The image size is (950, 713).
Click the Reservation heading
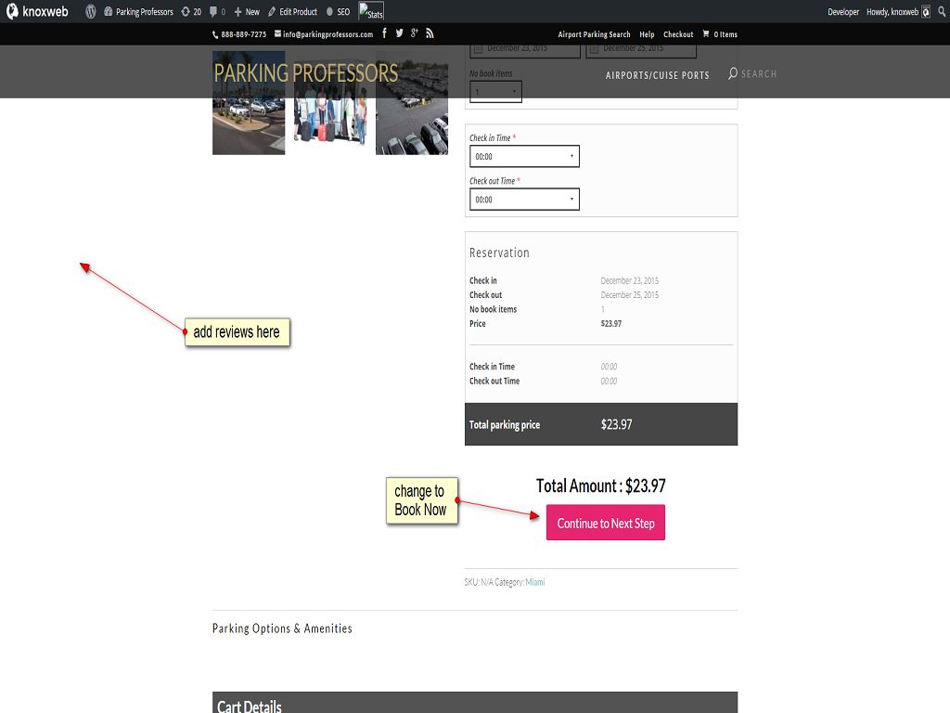(x=499, y=253)
